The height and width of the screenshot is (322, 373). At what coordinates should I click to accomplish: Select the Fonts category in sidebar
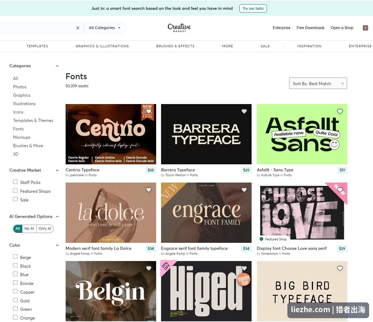(x=18, y=129)
